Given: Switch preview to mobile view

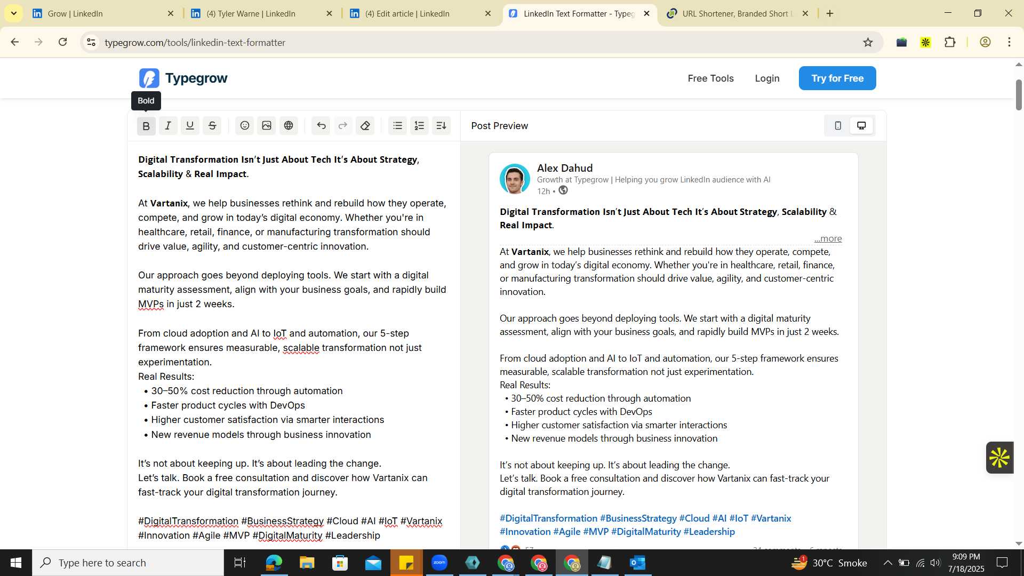Looking at the screenshot, I should pos(838,126).
